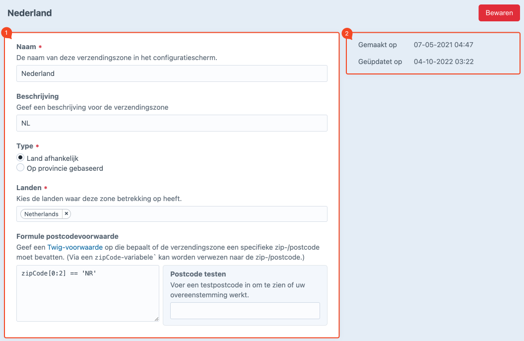This screenshot has height=341, width=524.
Task: Open the Twig-voorwaarde link
Action: pyautogui.click(x=75, y=247)
